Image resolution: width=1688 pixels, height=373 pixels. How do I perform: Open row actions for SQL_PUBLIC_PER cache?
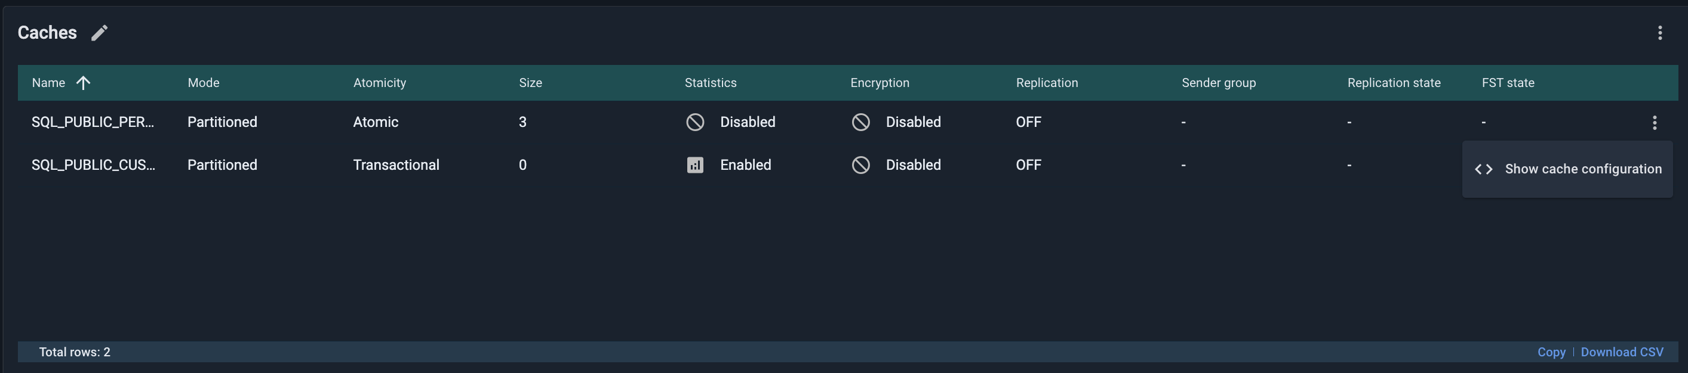1654,122
